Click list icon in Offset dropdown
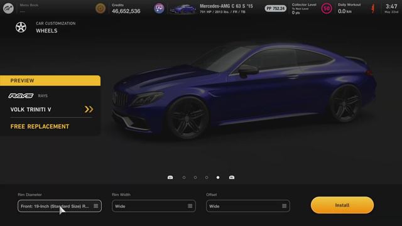Image resolution: width=402 pixels, height=226 pixels. tap(284, 206)
